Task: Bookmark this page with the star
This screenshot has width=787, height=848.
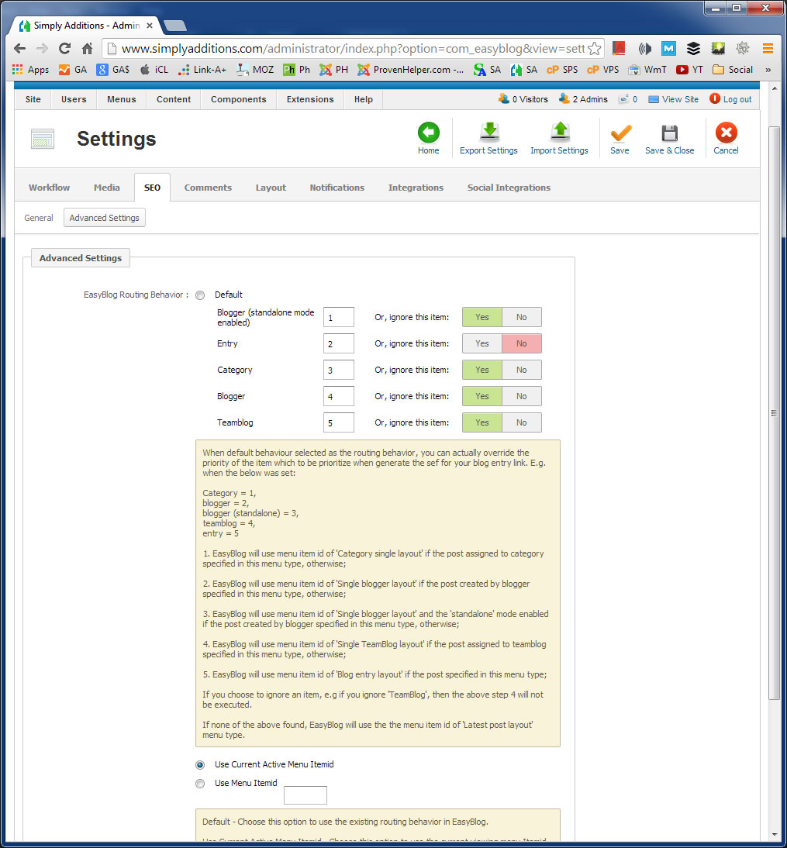Action: pos(594,49)
